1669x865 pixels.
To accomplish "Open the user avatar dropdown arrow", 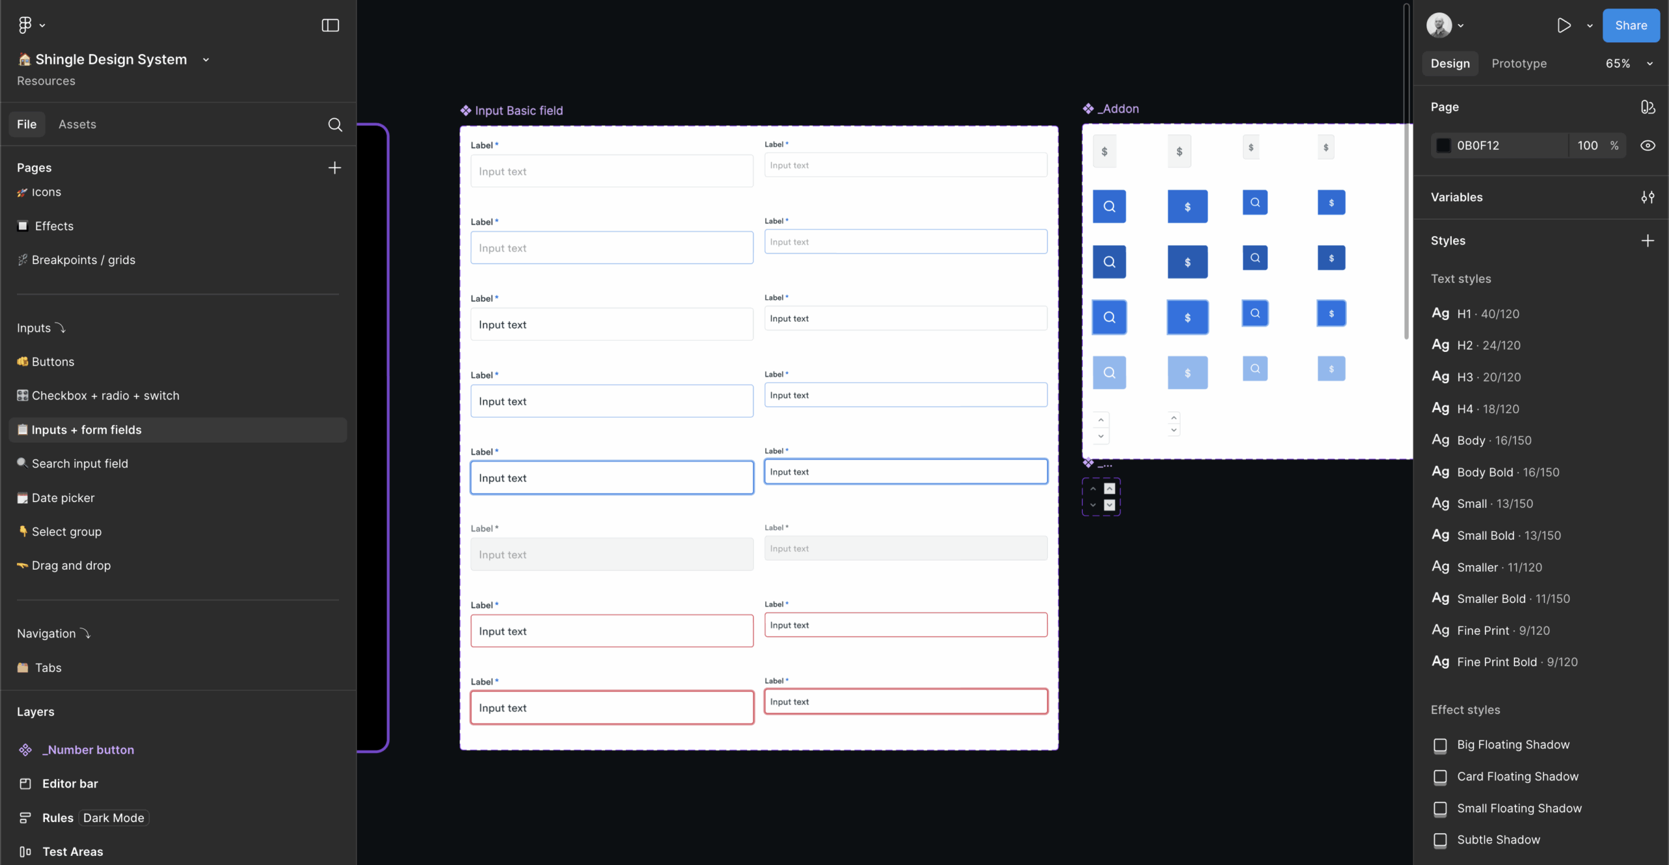I will (x=1461, y=25).
